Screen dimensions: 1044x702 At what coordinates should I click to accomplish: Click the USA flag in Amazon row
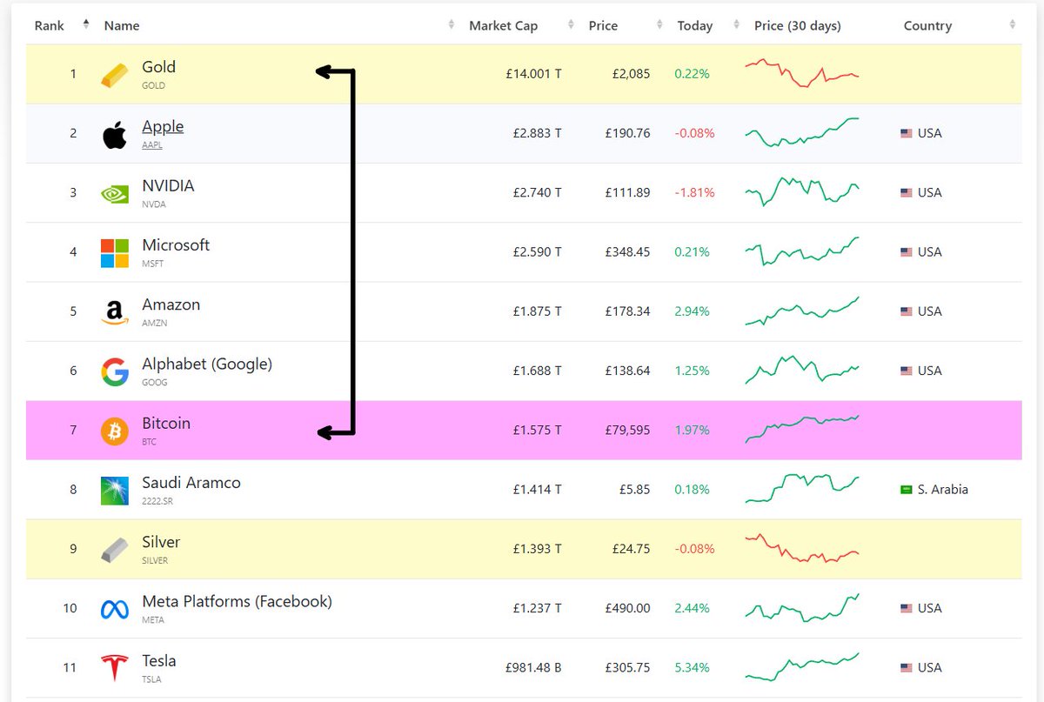coord(907,311)
